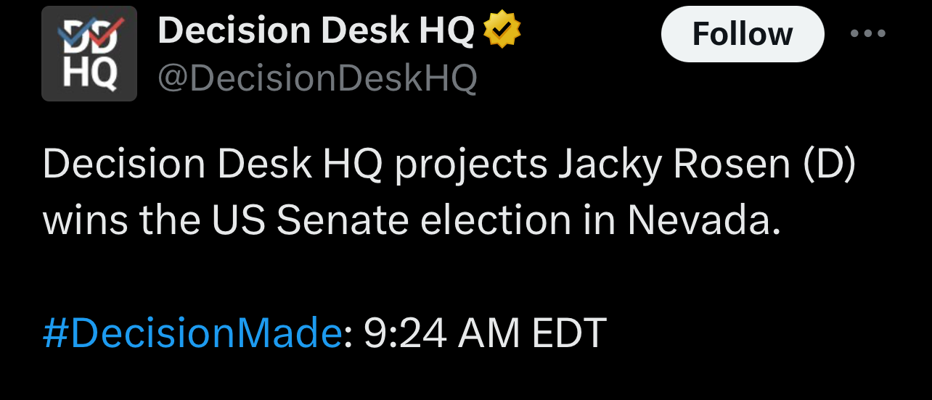Expand tweet options via the ellipsis icon

(x=868, y=34)
